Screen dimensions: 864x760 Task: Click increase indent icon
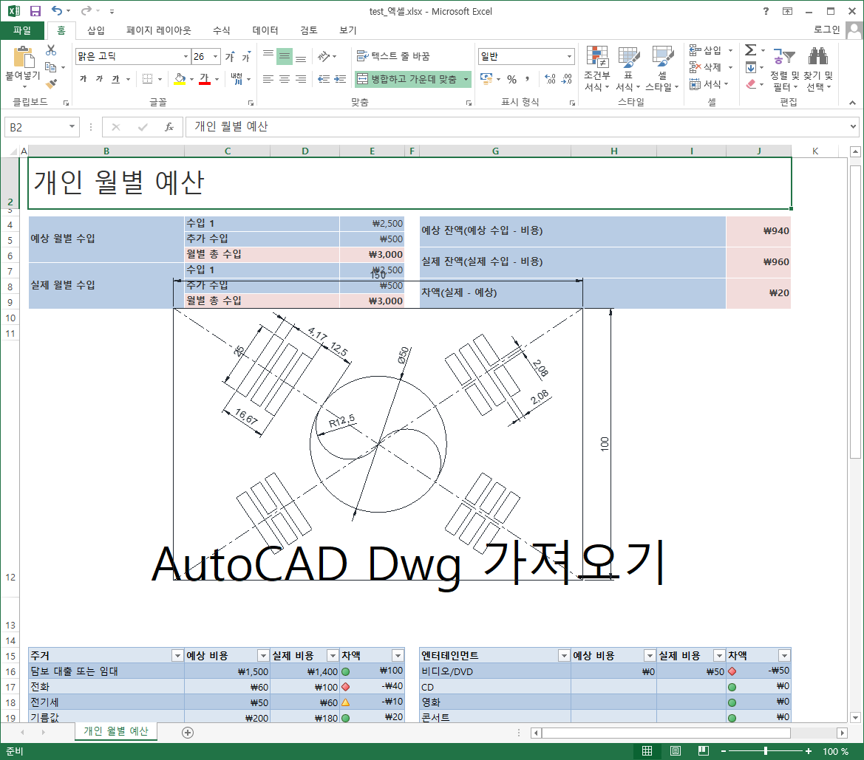tap(341, 79)
